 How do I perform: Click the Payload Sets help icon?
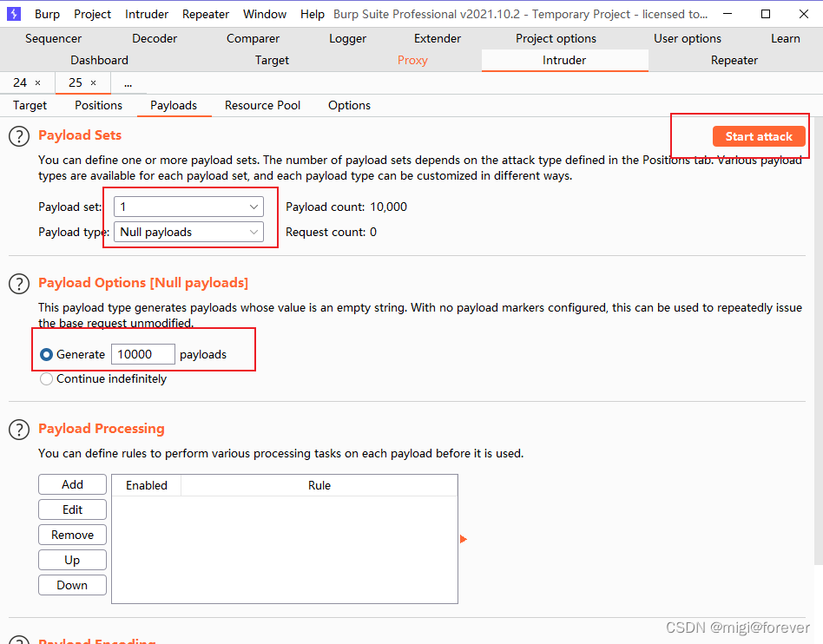(x=19, y=136)
